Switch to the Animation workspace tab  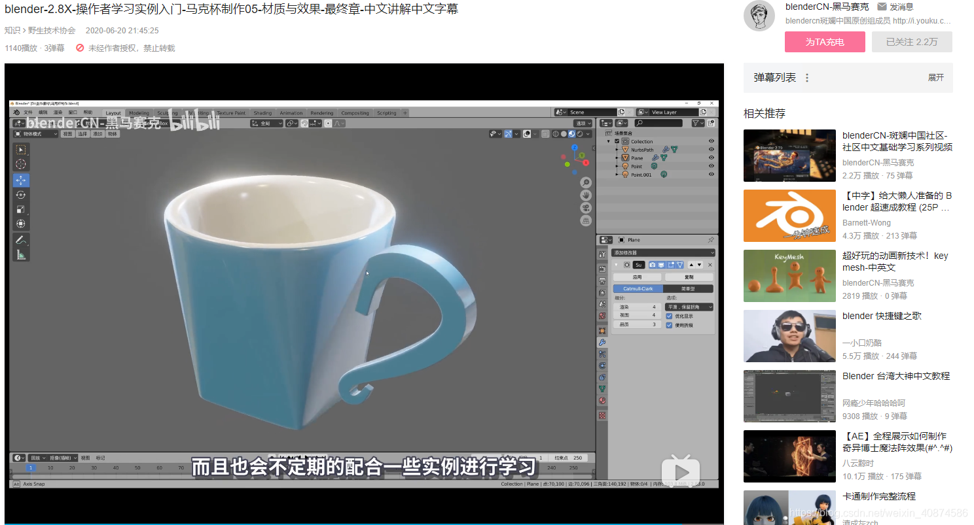[x=291, y=113]
